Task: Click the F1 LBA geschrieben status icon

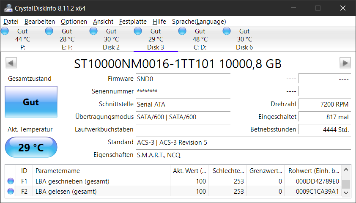Action: 11,181
